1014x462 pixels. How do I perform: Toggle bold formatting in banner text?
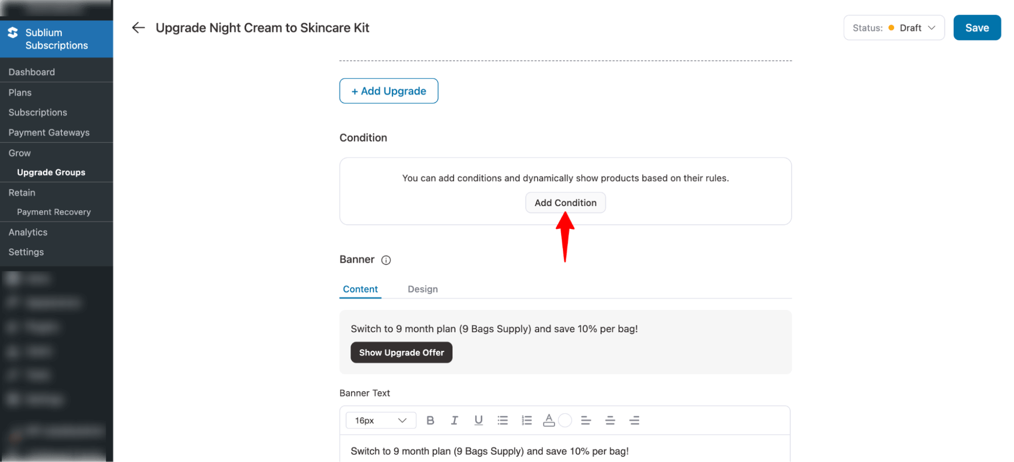(430, 420)
